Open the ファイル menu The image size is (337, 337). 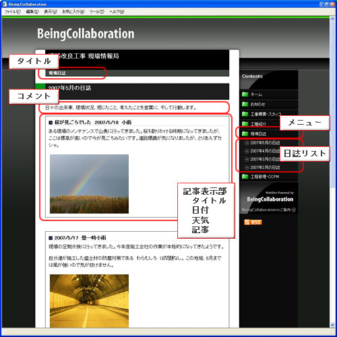[12, 11]
